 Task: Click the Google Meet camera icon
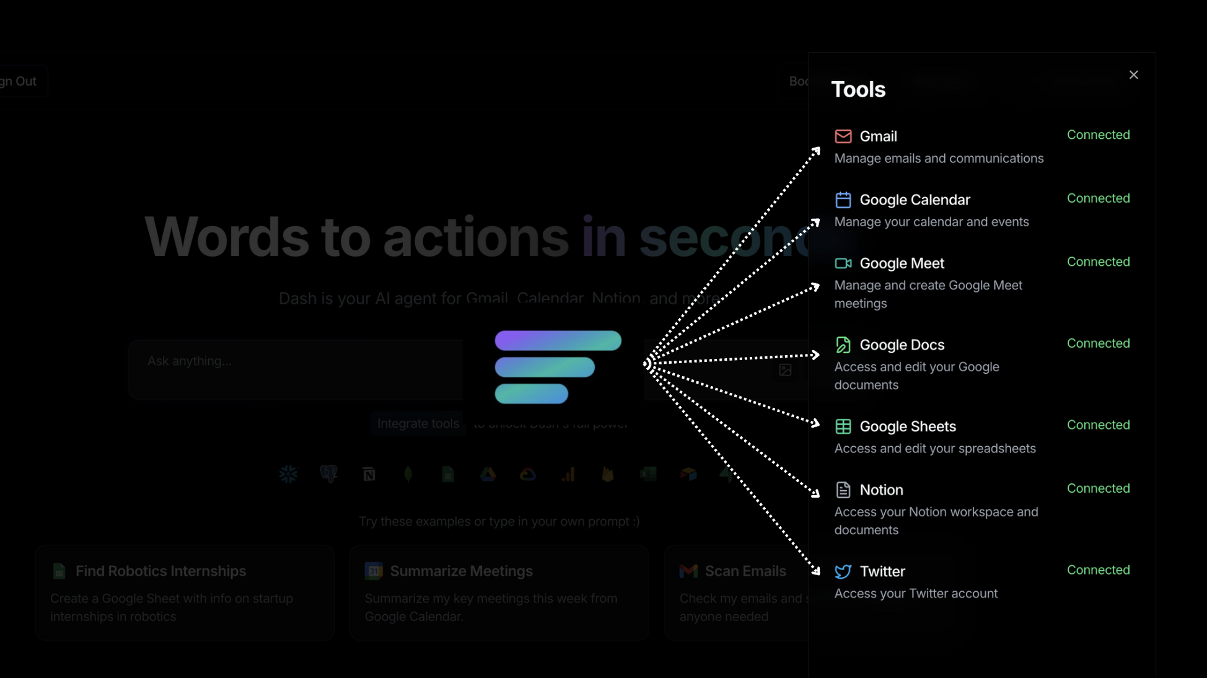843,263
